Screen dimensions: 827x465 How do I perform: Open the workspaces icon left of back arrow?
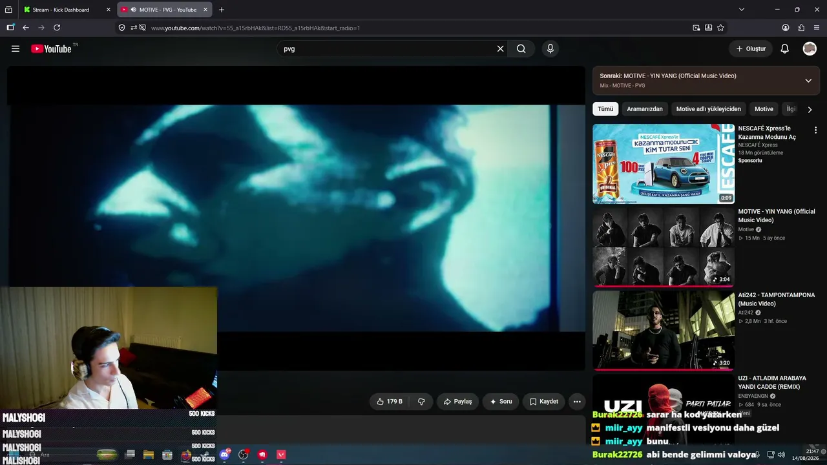pyautogui.click(x=10, y=28)
